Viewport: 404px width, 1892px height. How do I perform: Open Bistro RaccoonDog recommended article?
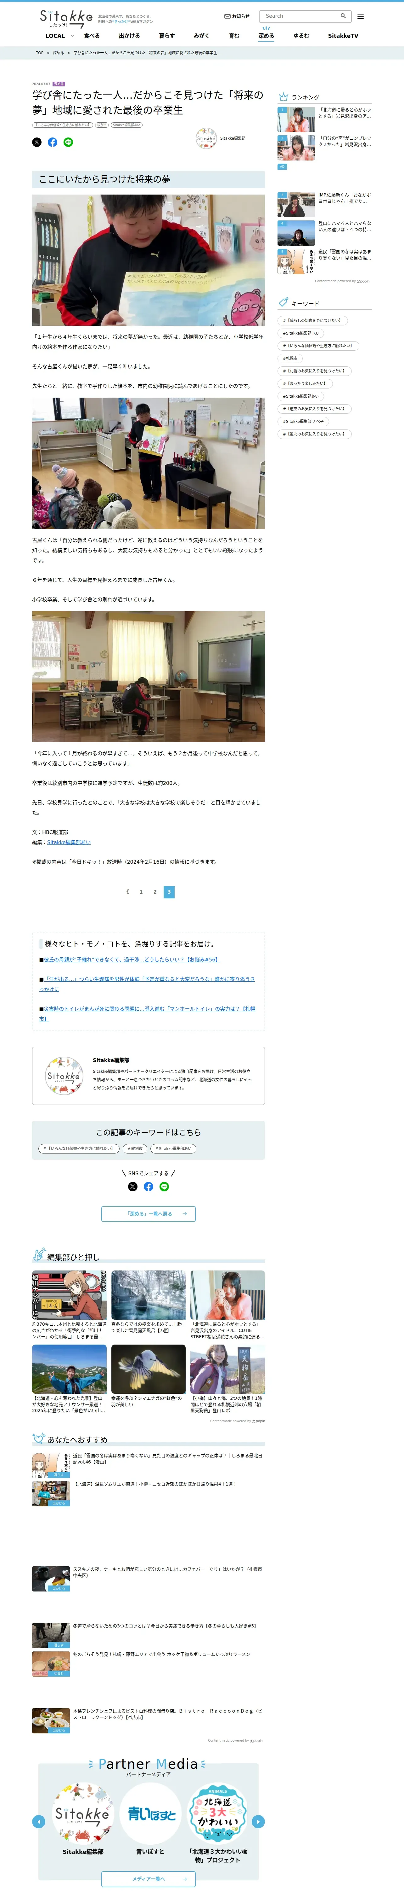148,1721
